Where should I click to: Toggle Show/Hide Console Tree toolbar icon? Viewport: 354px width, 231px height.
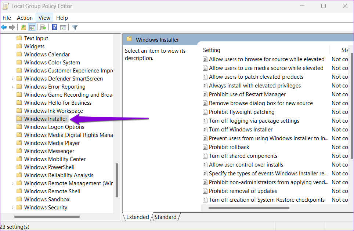(32, 27)
